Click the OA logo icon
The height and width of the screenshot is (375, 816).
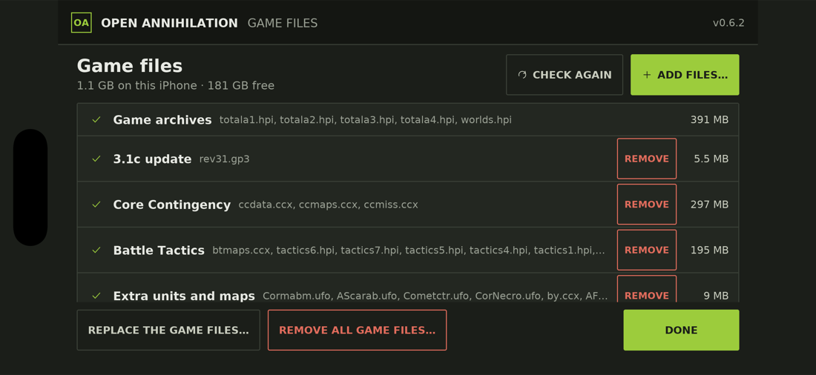click(81, 23)
